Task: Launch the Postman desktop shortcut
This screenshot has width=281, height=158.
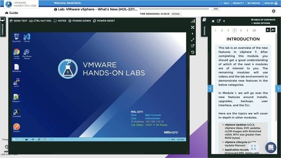Action: click(17, 128)
